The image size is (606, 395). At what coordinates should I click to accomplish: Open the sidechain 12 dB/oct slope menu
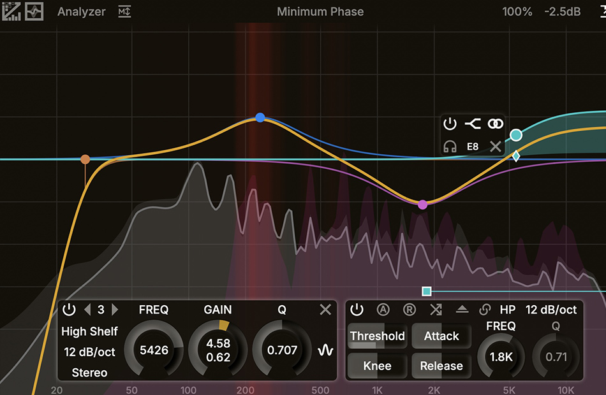click(551, 309)
